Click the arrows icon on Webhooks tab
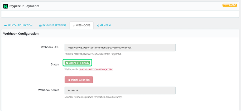Image resolution: width=241 pixels, height=111 pixels. (x=74, y=26)
